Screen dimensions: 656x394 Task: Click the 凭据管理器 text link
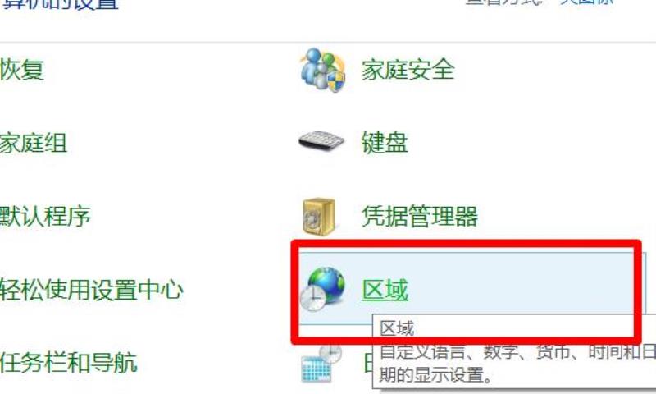coord(420,216)
